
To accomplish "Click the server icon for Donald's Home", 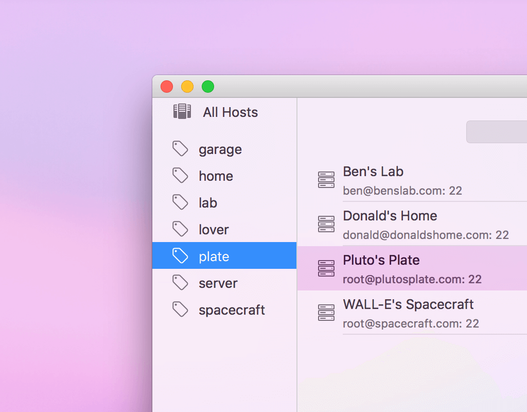I will click(326, 224).
